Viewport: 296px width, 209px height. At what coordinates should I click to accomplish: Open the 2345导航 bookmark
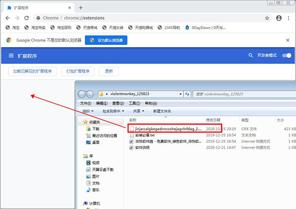(x=169, y=28)
